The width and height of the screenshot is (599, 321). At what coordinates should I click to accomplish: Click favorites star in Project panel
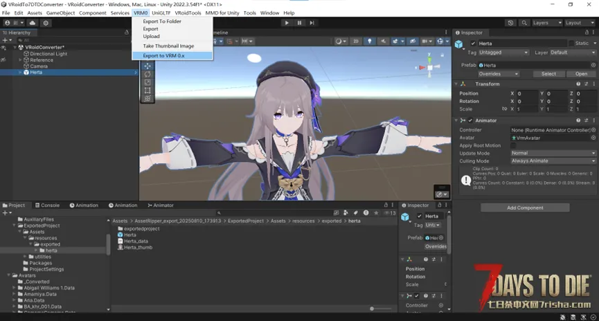pyautogui.click(x=376, y=213)
